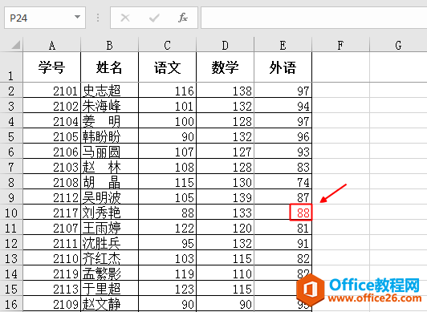Screen dimensions: 427x312
Task: Click the name cell 史志超
Action: pyautogui.click(x=109, y=90)
